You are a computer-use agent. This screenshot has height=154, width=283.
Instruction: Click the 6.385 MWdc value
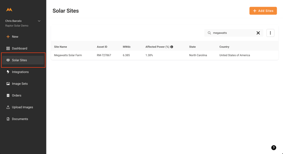click(x=126, y=55)
